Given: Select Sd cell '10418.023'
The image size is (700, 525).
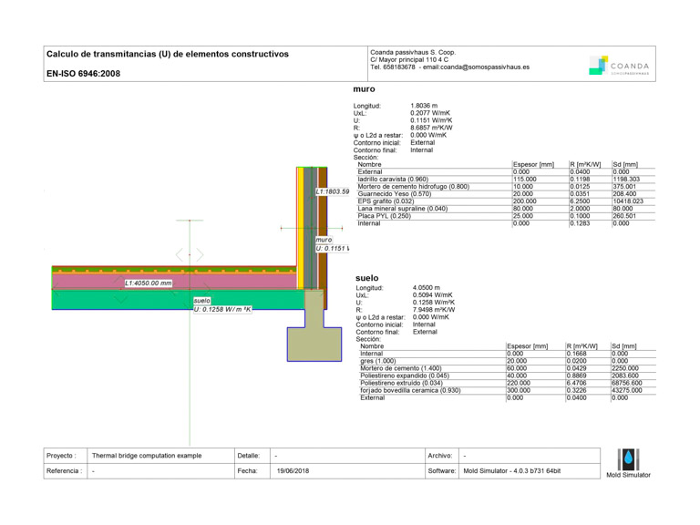Looking at the screenshot, I should [628, 201].
